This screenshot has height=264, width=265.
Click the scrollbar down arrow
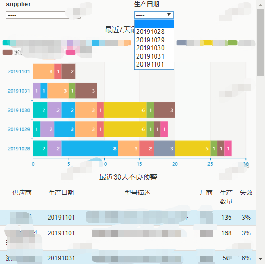pyautogui.click(x=260, y=259)
